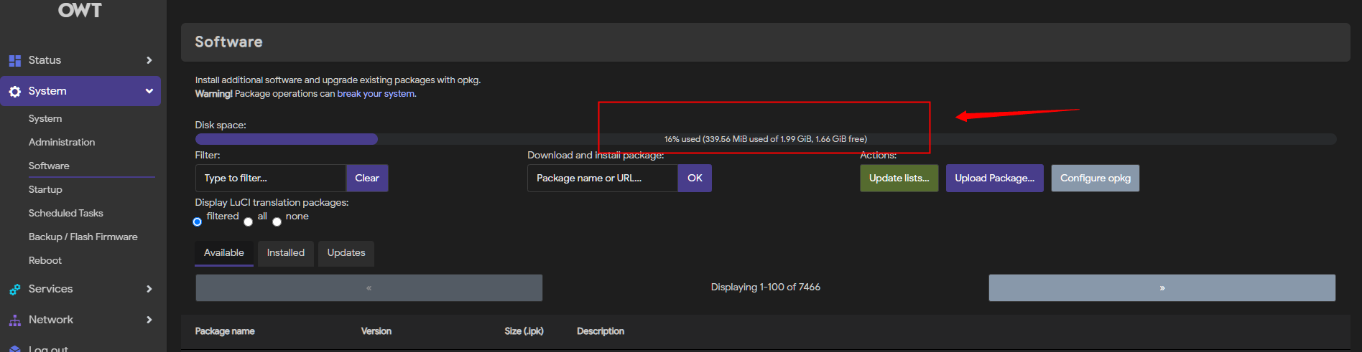Click the System gear icon
The width and height of the screenshot is (1362, 352).
click(15, 91)
